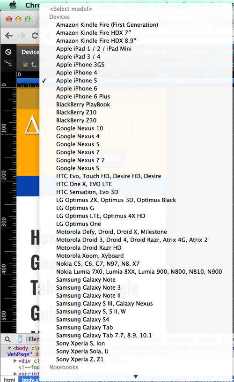Screen dimensions: 234x382
Task: Expand the script element node
Action: 15,374
